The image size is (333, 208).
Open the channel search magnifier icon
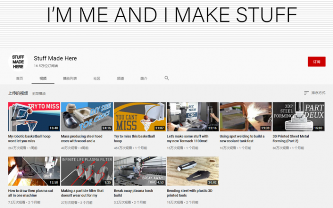pos(166,78)
